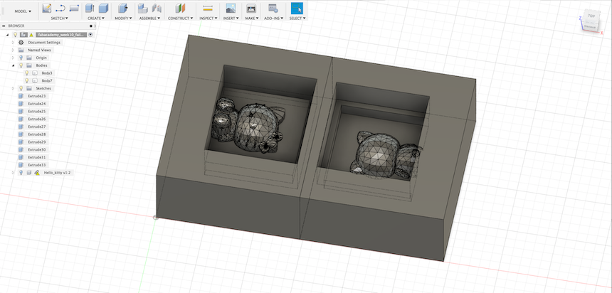Image resolution: width=612 pixels, height=293 pixels.
Task: Open the INSERT menu
Action: pyautogui.click(x=231, y=18)
